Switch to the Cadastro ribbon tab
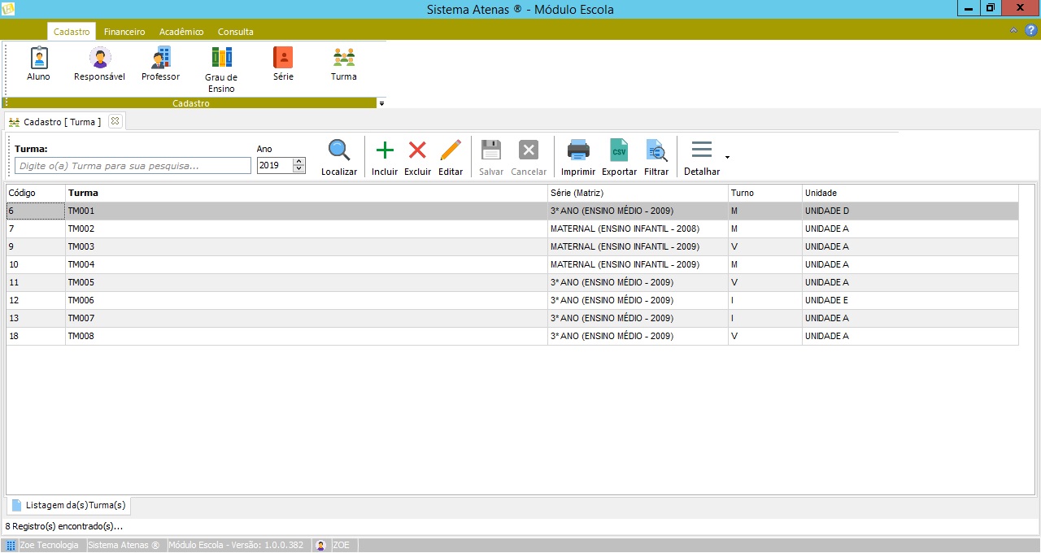1041x553 pixels. (72, 32)
